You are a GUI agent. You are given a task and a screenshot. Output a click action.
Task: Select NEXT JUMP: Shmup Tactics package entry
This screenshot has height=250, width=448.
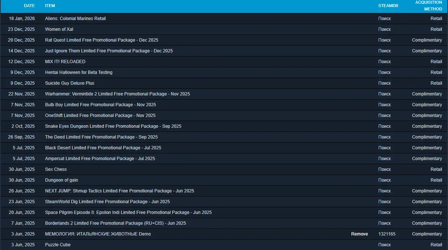click(120, 191)
